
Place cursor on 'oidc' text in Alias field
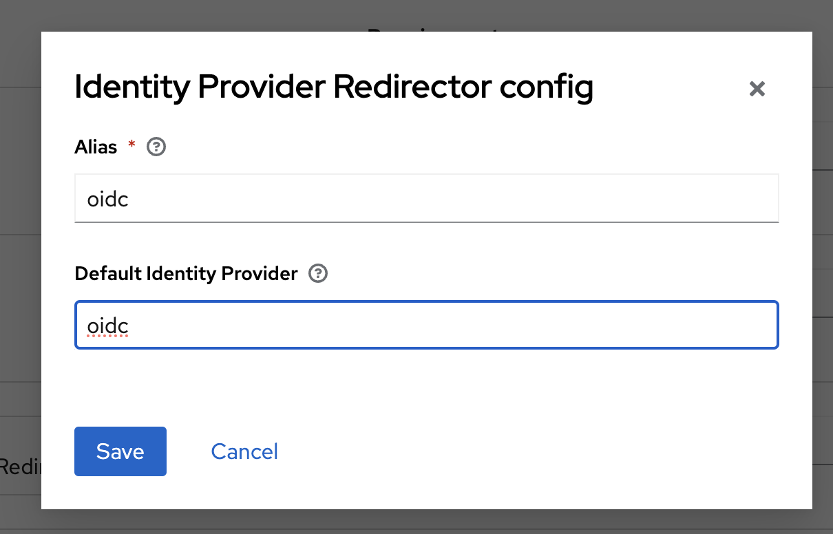point(108,199)
